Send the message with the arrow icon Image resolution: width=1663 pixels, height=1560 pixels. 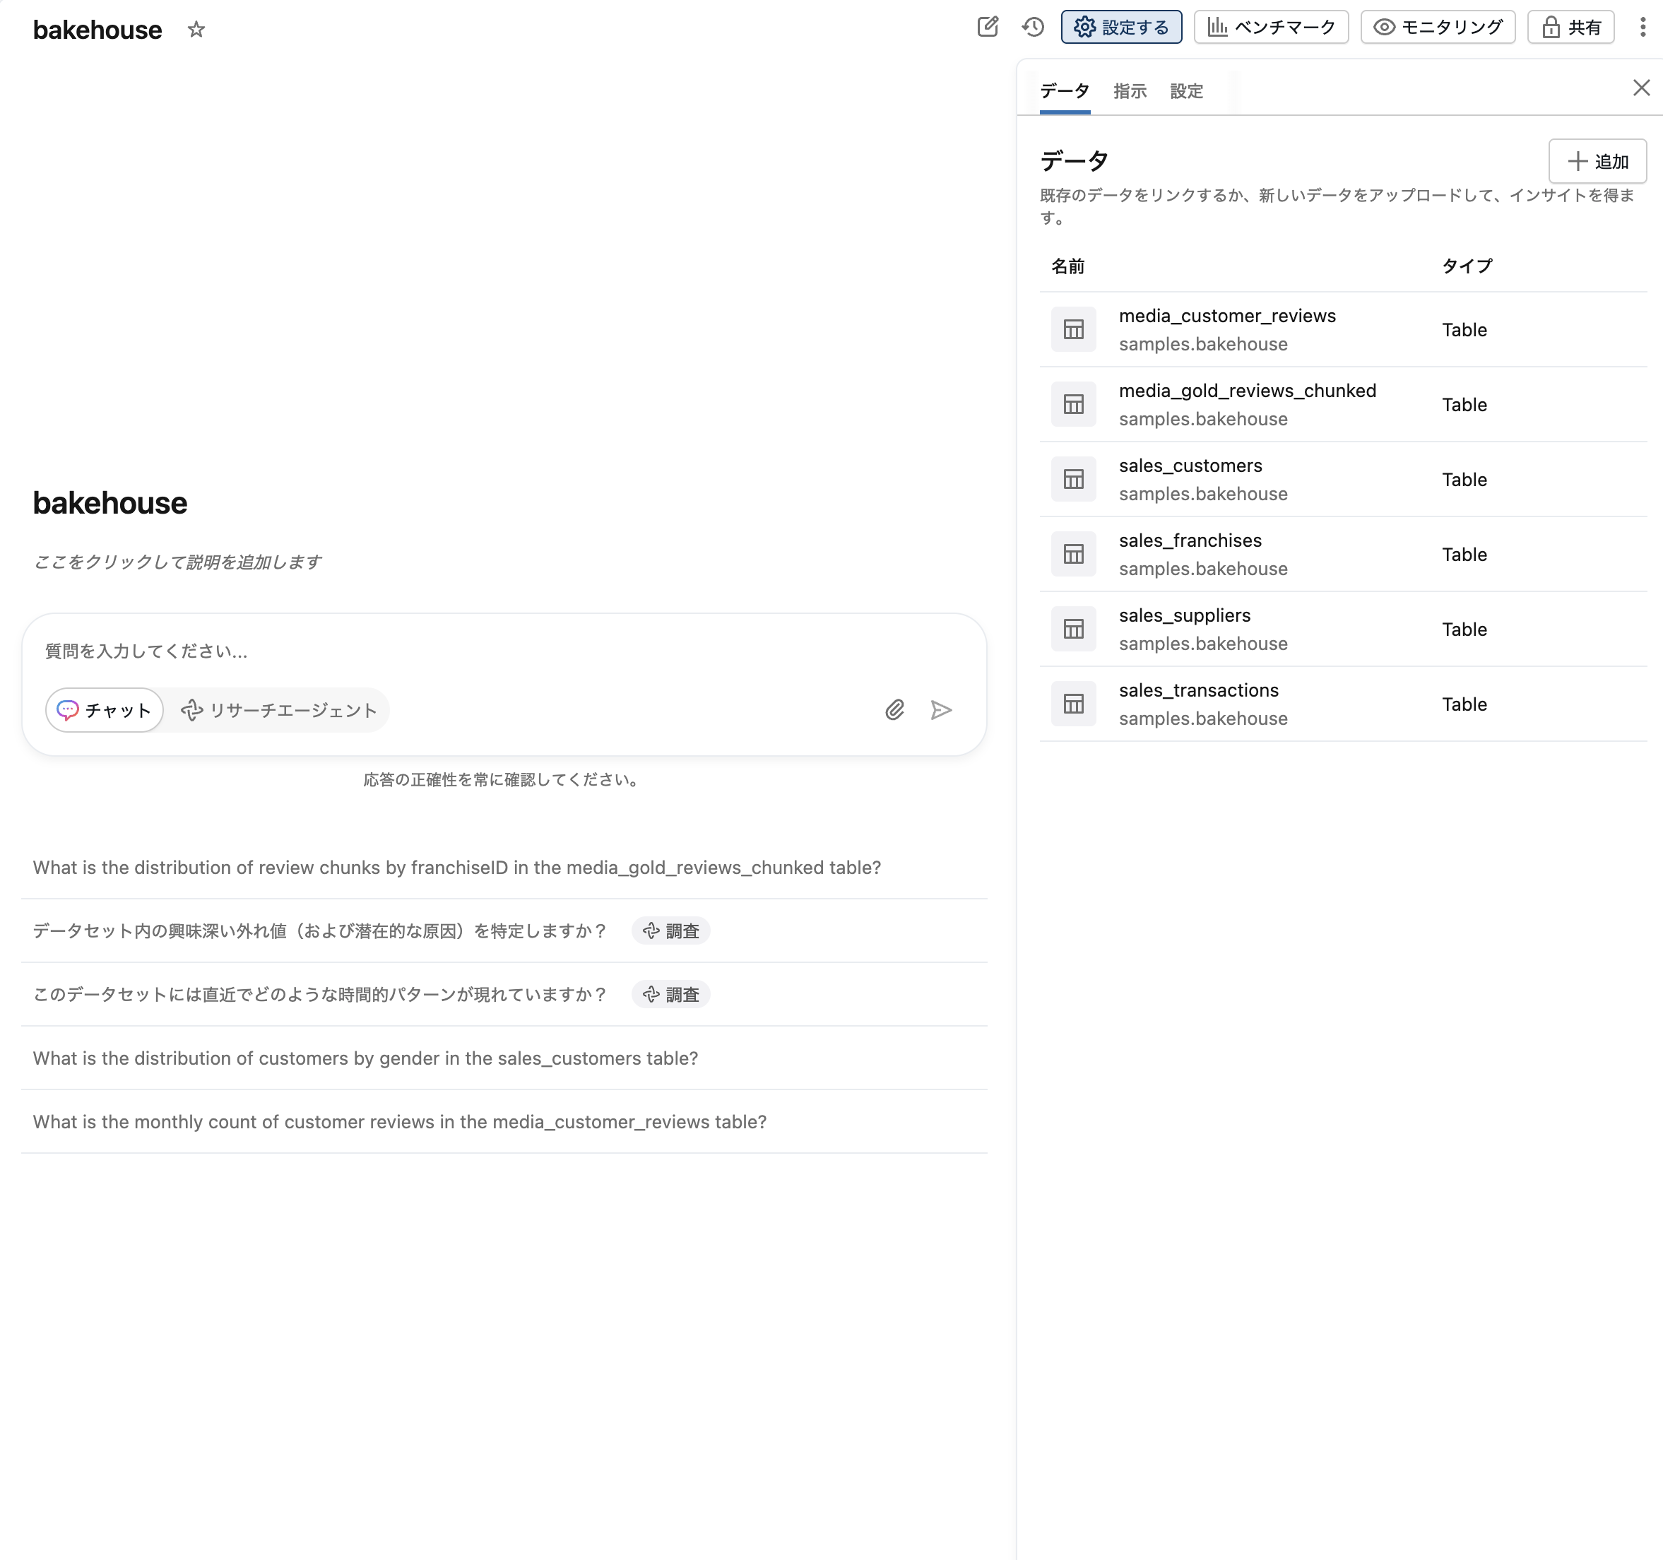[942, 709]
